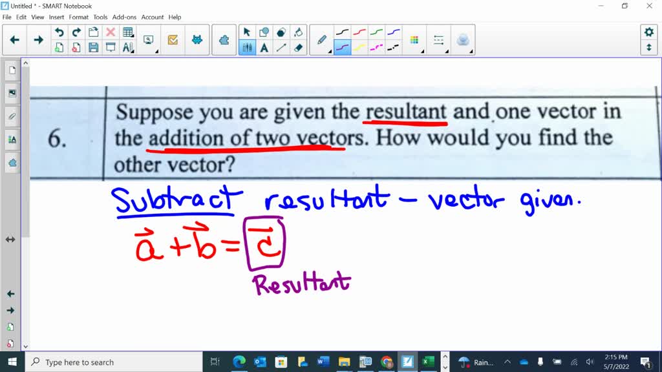Viewport: 662px width, 372px height.
Task: Open the Format menu
Action: point(78,17)
